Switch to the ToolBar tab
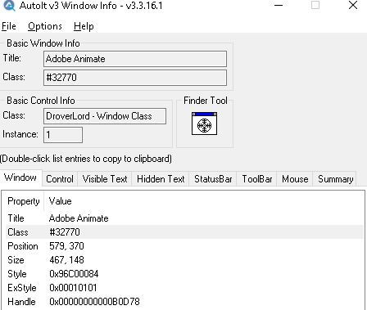 257,179
